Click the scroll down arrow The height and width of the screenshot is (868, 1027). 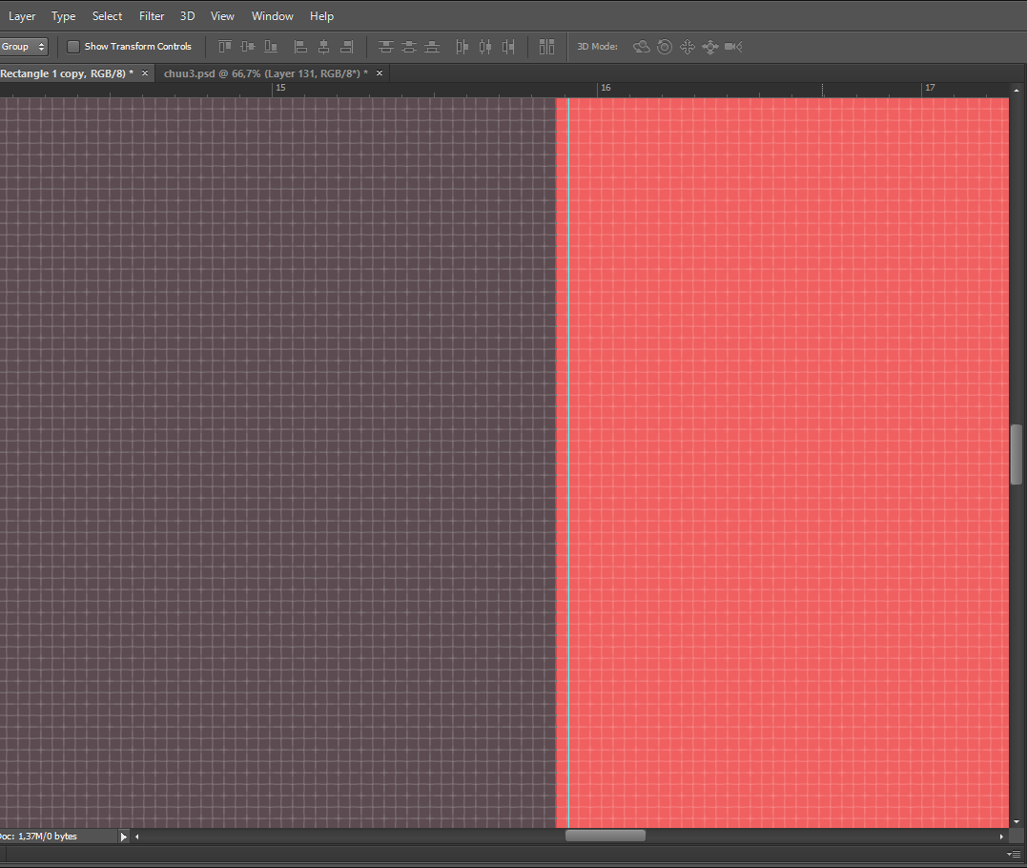point(1017,821)
